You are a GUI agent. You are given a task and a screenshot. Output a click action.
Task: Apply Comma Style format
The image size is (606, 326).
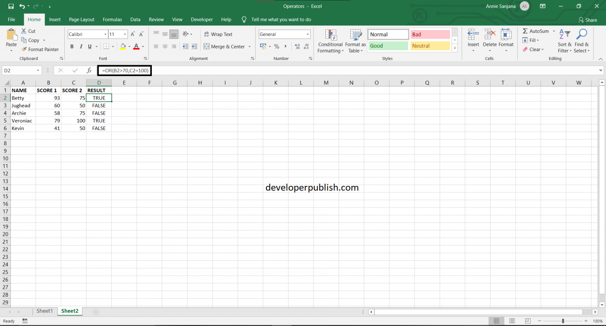click(285, 46)
